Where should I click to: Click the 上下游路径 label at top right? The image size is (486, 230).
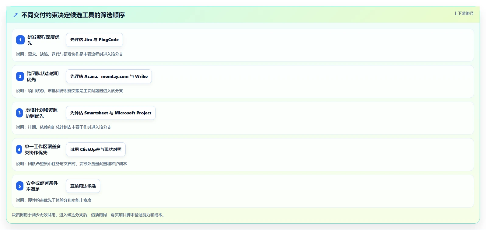coord(463,13)
